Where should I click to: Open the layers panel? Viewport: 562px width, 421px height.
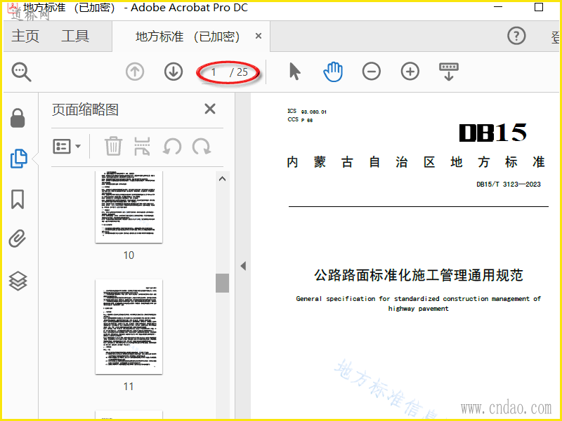tap(18, 281)
